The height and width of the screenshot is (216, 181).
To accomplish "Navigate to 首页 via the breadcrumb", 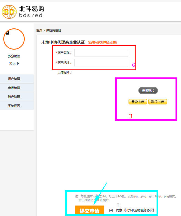I will (39, 30).
